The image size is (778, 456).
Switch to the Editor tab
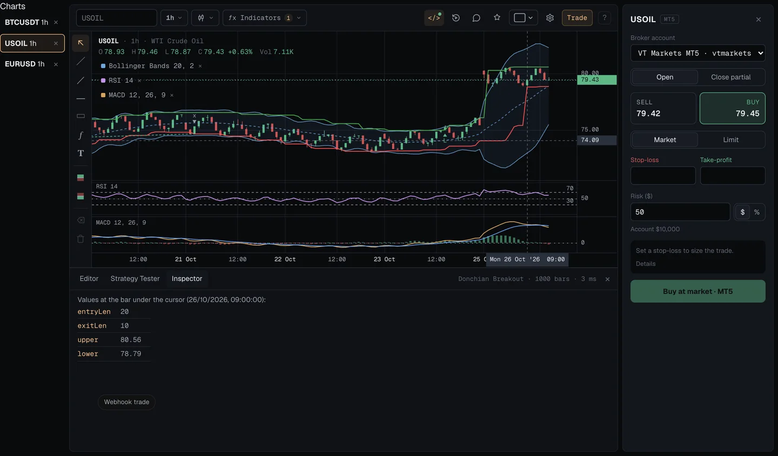pos(89,279)
